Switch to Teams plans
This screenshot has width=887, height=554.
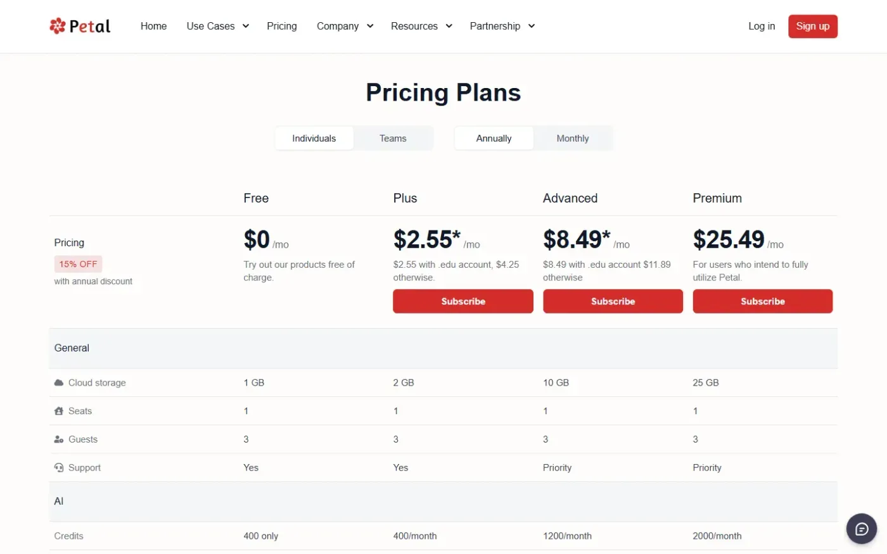coord(393,138)
